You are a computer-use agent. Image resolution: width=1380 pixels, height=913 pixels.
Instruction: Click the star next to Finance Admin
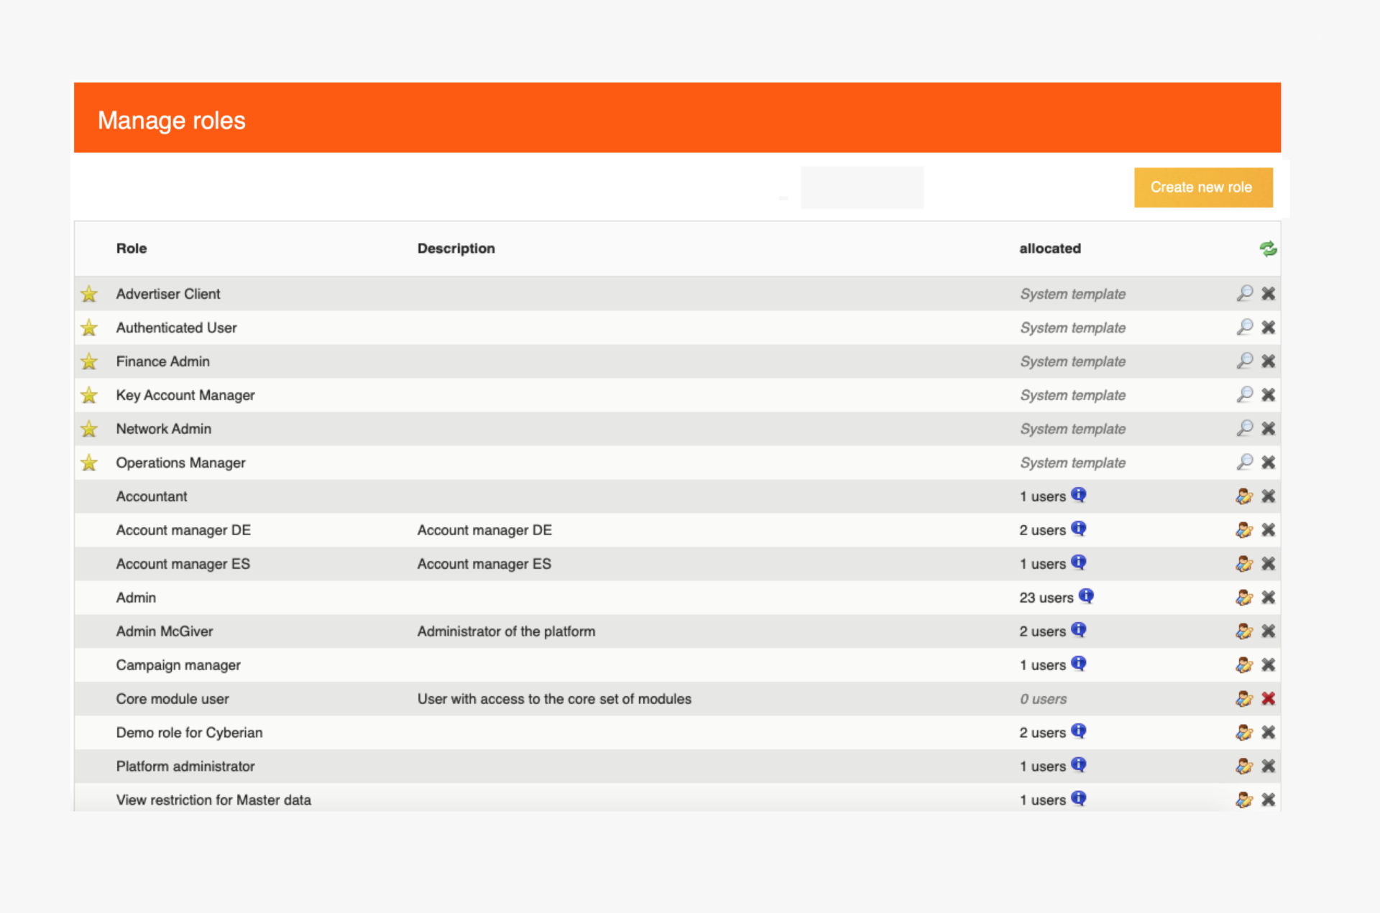click(x=89, y=361)
